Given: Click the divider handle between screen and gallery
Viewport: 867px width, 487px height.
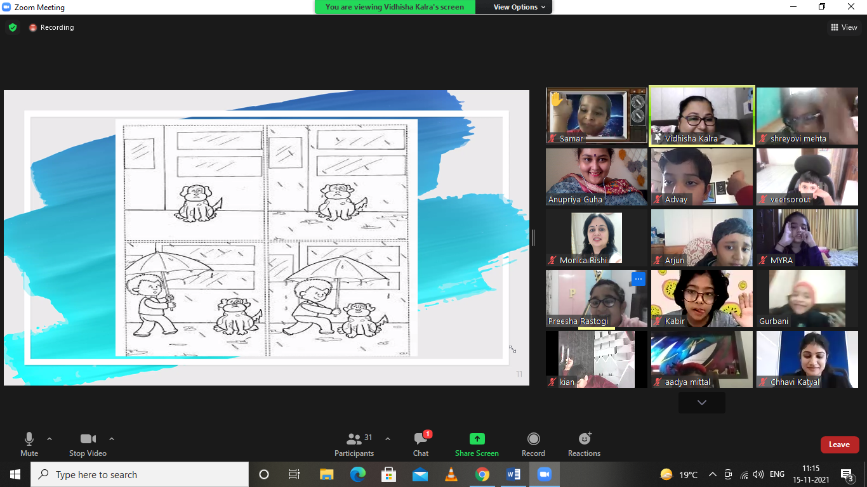Looking at the screenshot, I should [x=533, y=238].
